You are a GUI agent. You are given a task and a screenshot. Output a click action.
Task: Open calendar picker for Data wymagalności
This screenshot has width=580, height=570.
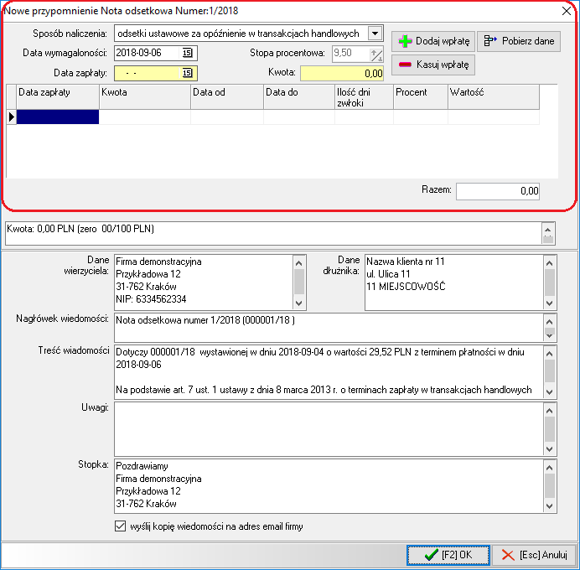tap(187, 54)
